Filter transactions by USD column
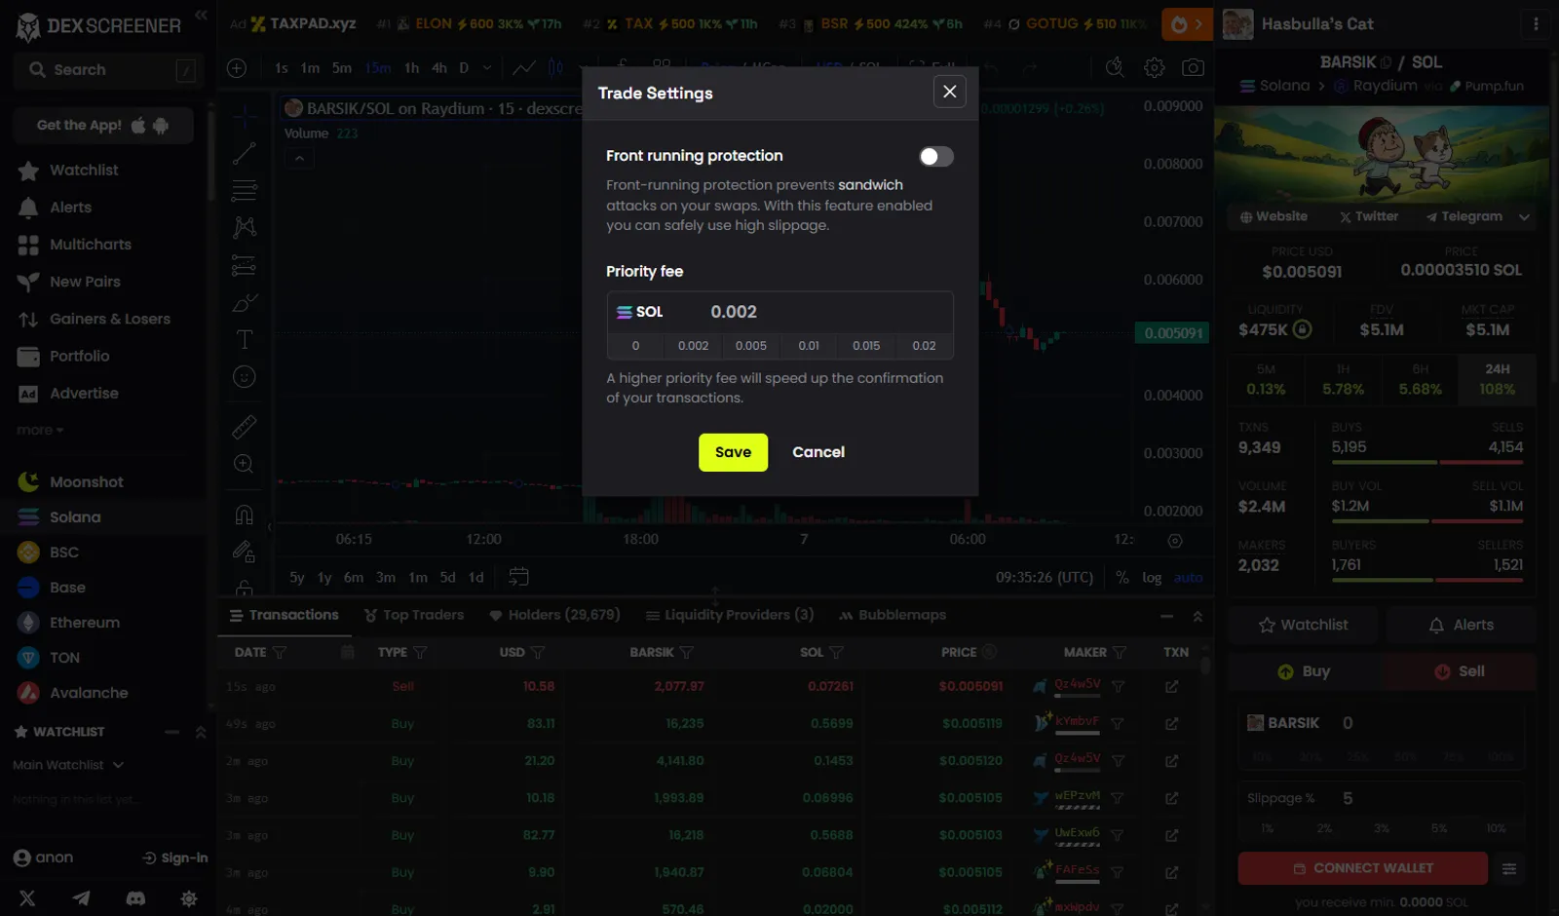The image size is (1559, 916). point(538,653)
